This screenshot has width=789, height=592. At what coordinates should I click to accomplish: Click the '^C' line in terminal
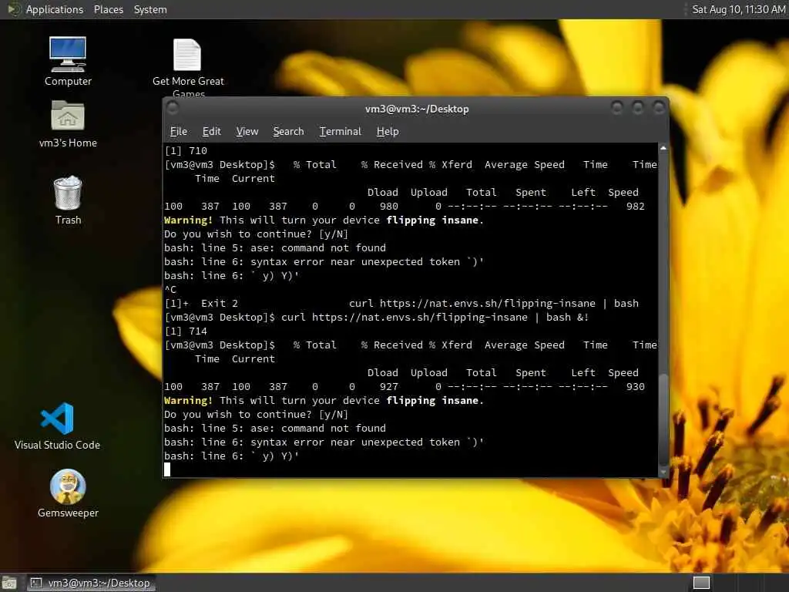pos(170,290)
